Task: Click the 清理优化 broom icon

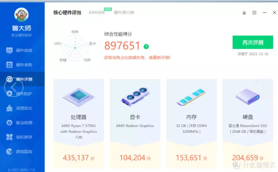Action: 9,108
